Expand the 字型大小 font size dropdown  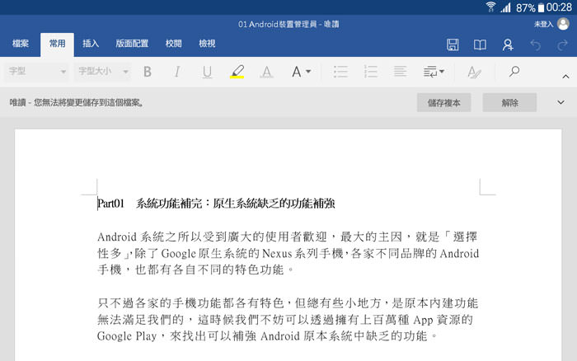click(x=102, y=73)
